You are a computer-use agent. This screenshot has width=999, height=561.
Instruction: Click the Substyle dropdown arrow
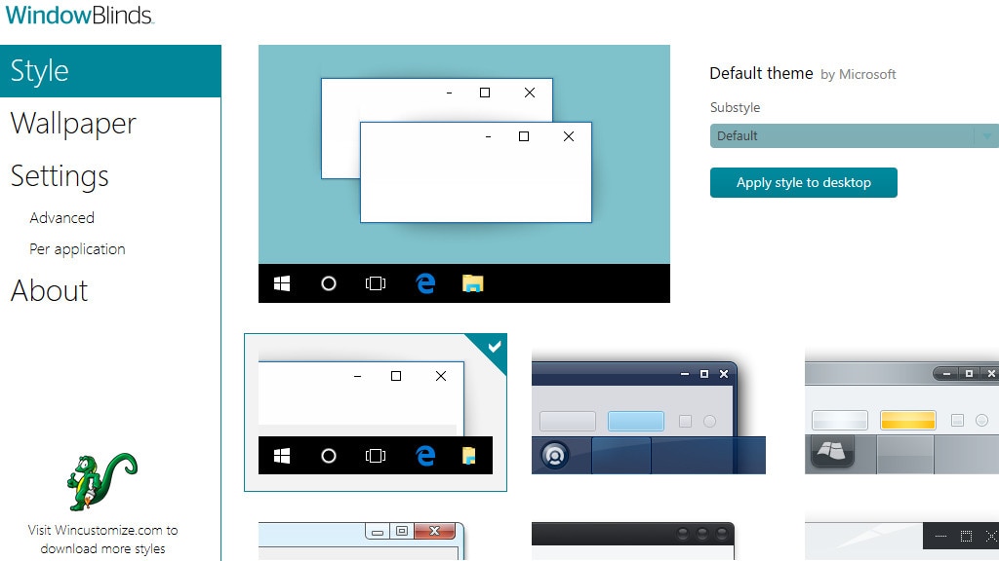[987, 135]
